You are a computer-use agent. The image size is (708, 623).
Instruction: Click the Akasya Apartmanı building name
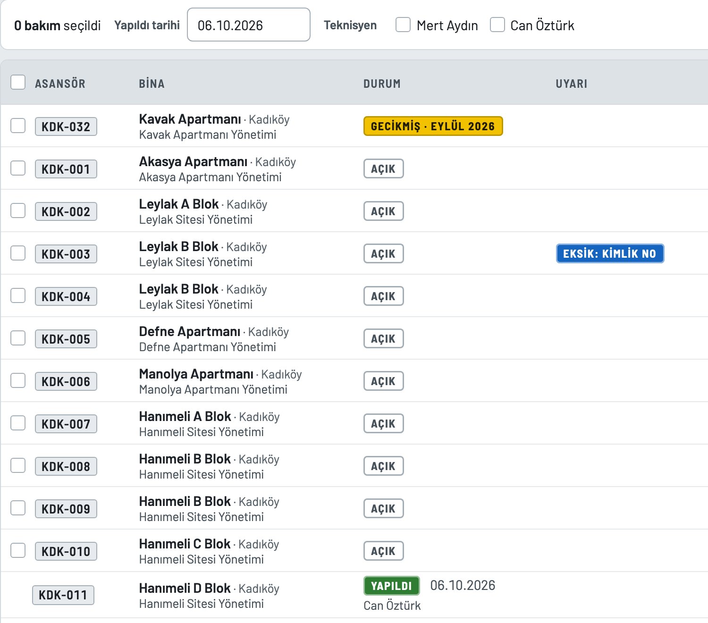click(193, 161)
